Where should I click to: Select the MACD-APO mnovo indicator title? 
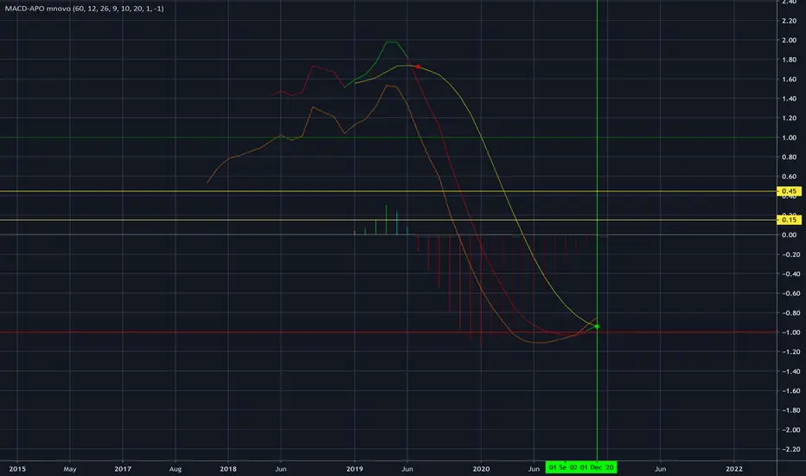(x=84, y=9)
